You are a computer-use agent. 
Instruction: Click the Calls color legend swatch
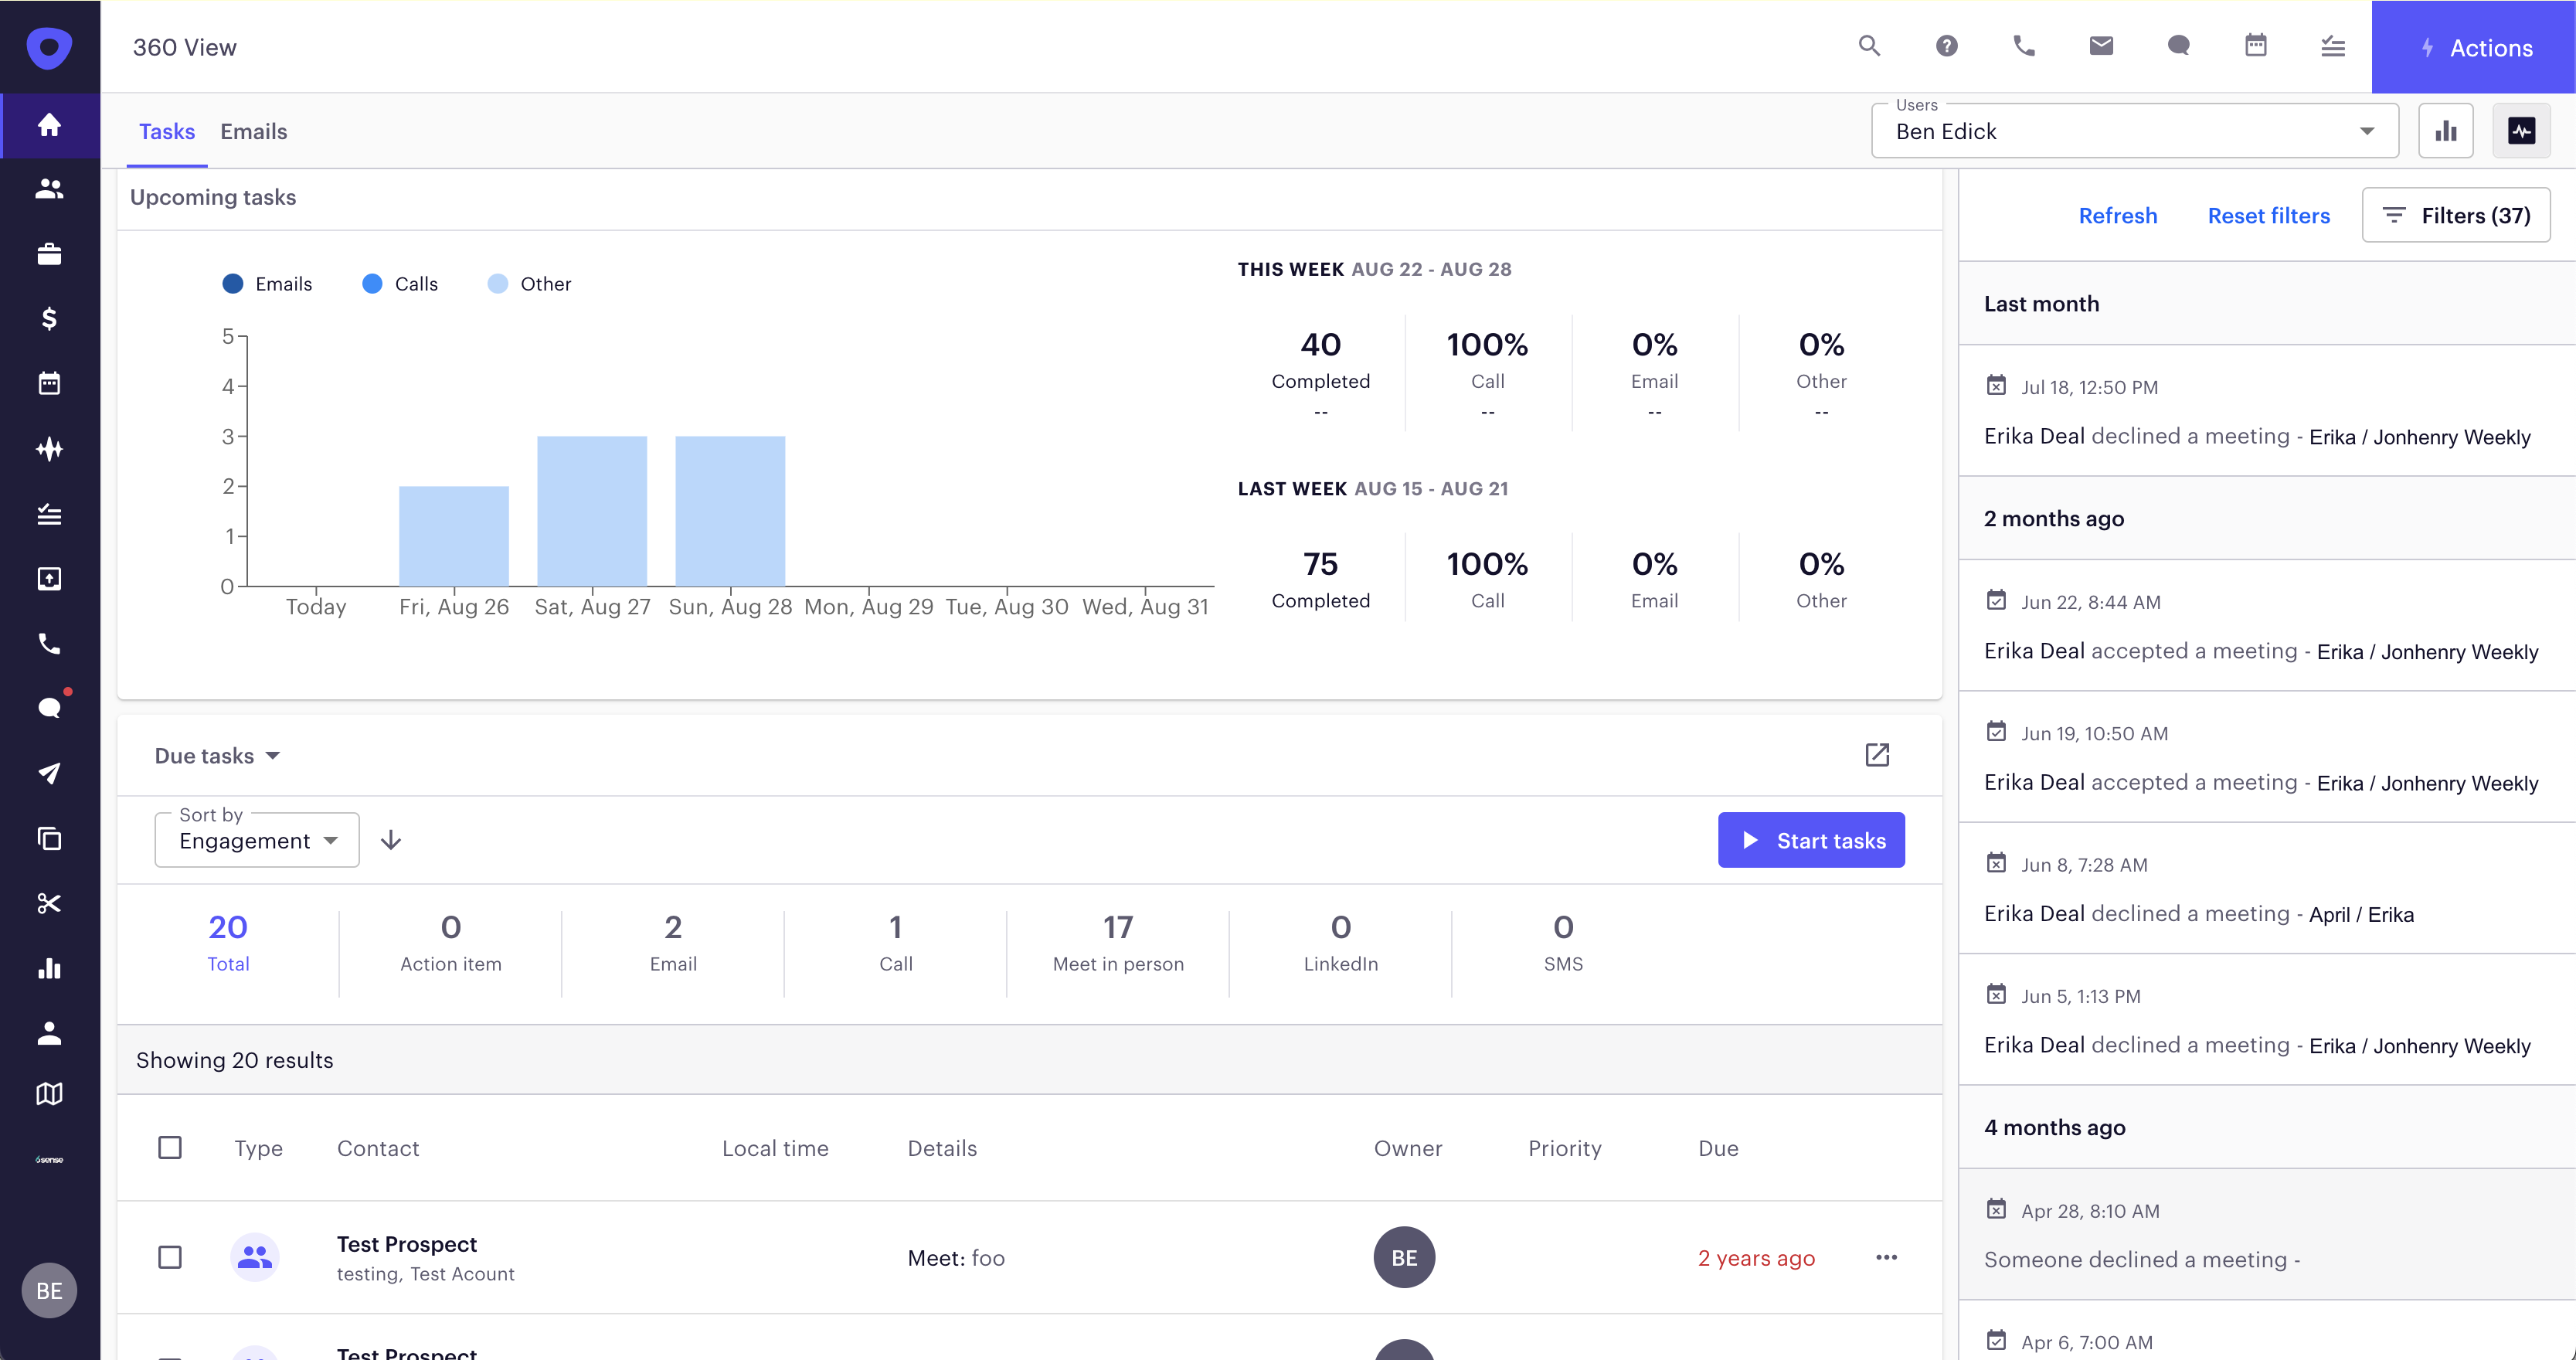pyautogui.click(x=372, y=284)
